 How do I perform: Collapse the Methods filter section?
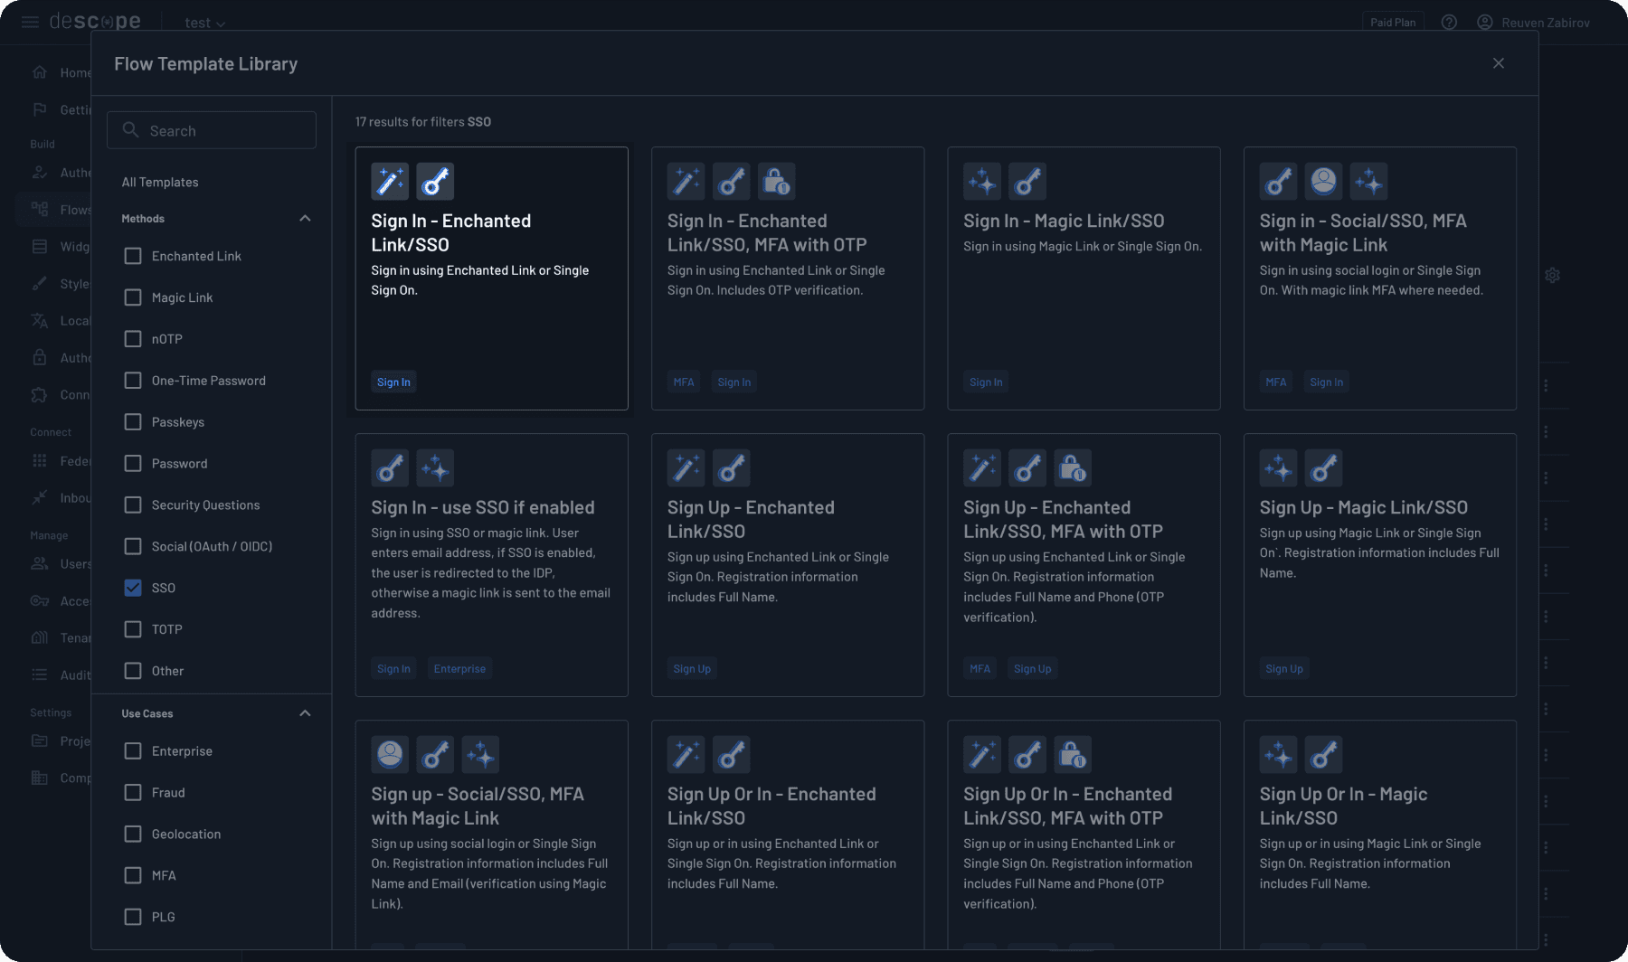(x=305, y=219)
